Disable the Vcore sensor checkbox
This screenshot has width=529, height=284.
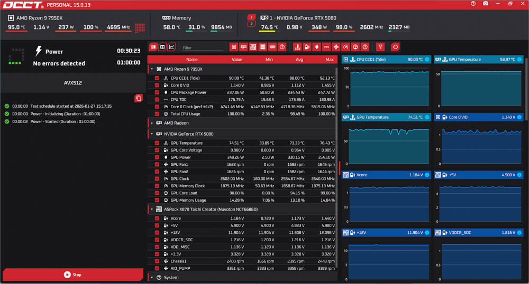157,218
